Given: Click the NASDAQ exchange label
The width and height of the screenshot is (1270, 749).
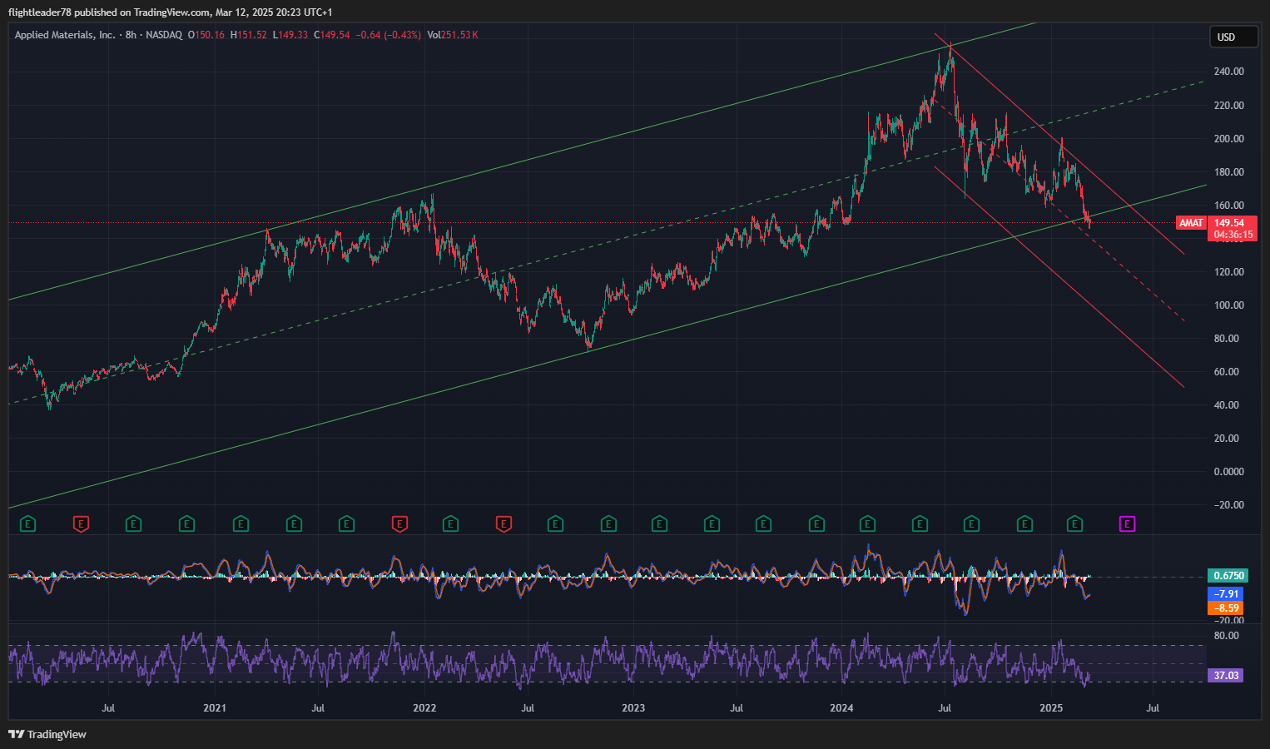Looking at the screenshot, I should pyautogui.click(x=164, y=35).
